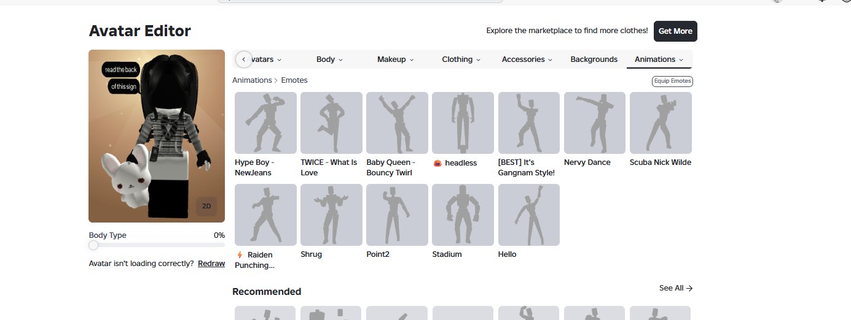The image size is (851, 320).
Task: Toggle the 2D avatar view
Action: coord(206,207)
